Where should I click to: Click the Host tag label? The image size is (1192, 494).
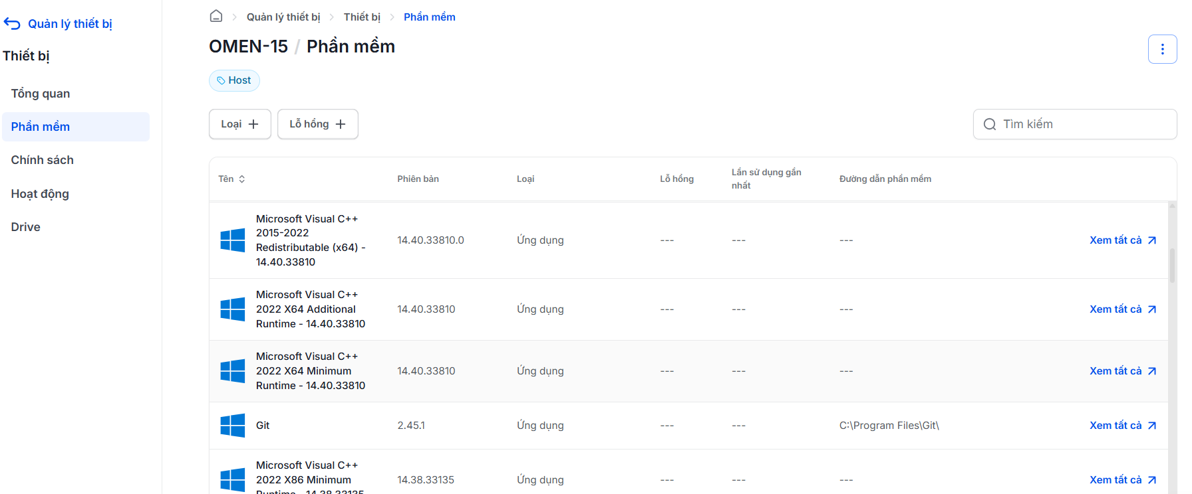(x=239, y=80)
